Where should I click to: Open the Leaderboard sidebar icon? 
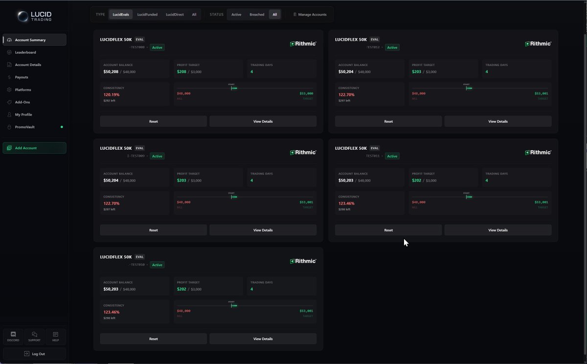point(10,52)
